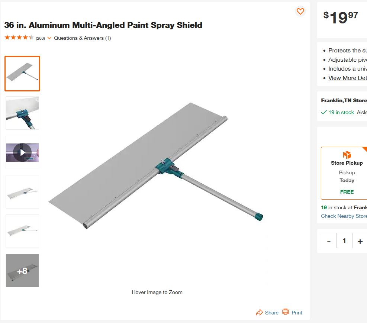Viewport: 367px width, 323px height.
Task: Select the pivot bracket close-up thumbnail
Action: [x=22, y=113]
